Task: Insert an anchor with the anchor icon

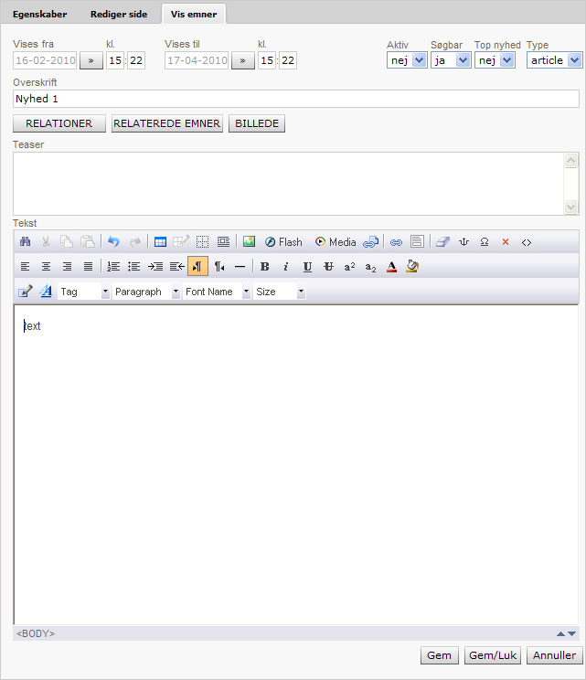Action: [463, 242]
